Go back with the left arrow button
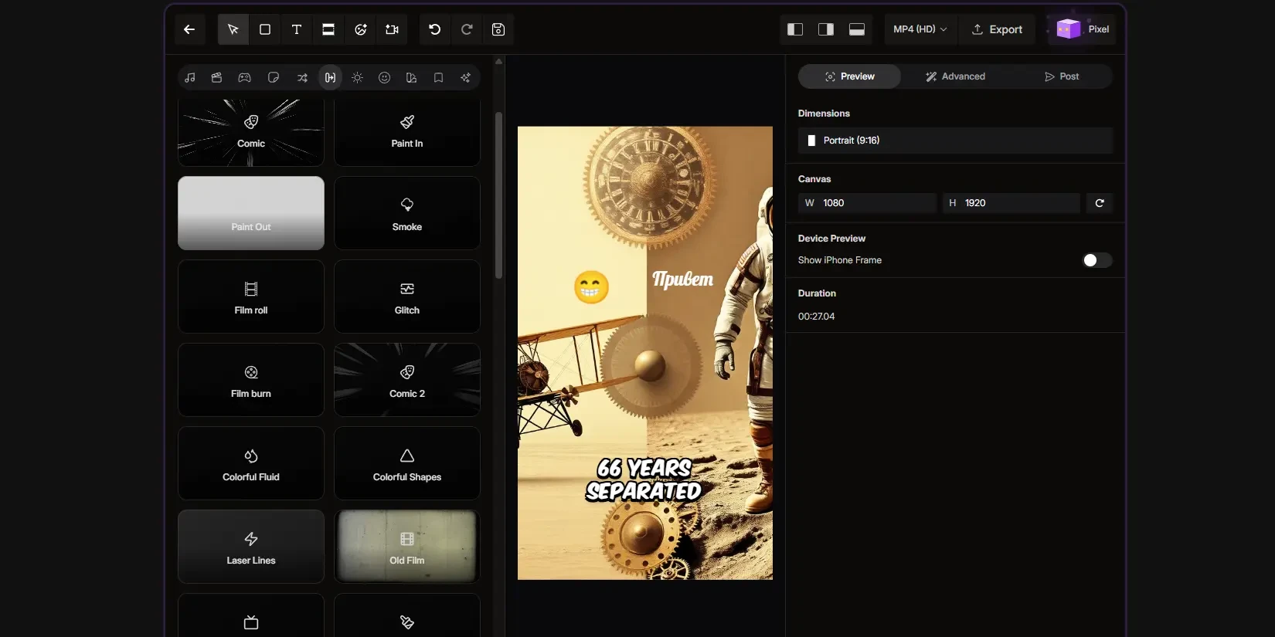The image size is (1275, 637). pos(189,29)
